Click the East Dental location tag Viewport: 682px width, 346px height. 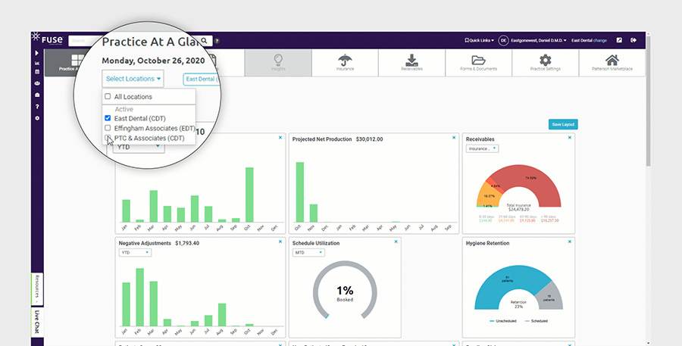[x=201, y=79]
